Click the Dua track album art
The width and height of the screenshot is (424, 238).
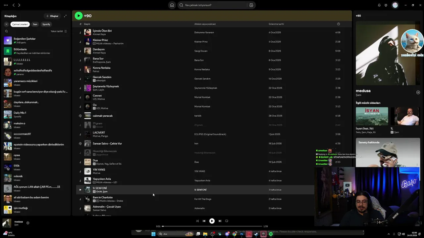87,162
